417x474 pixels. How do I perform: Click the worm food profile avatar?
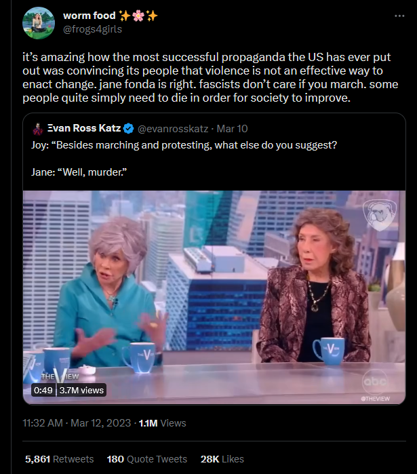pyautogui.click(x=39, y=22)
